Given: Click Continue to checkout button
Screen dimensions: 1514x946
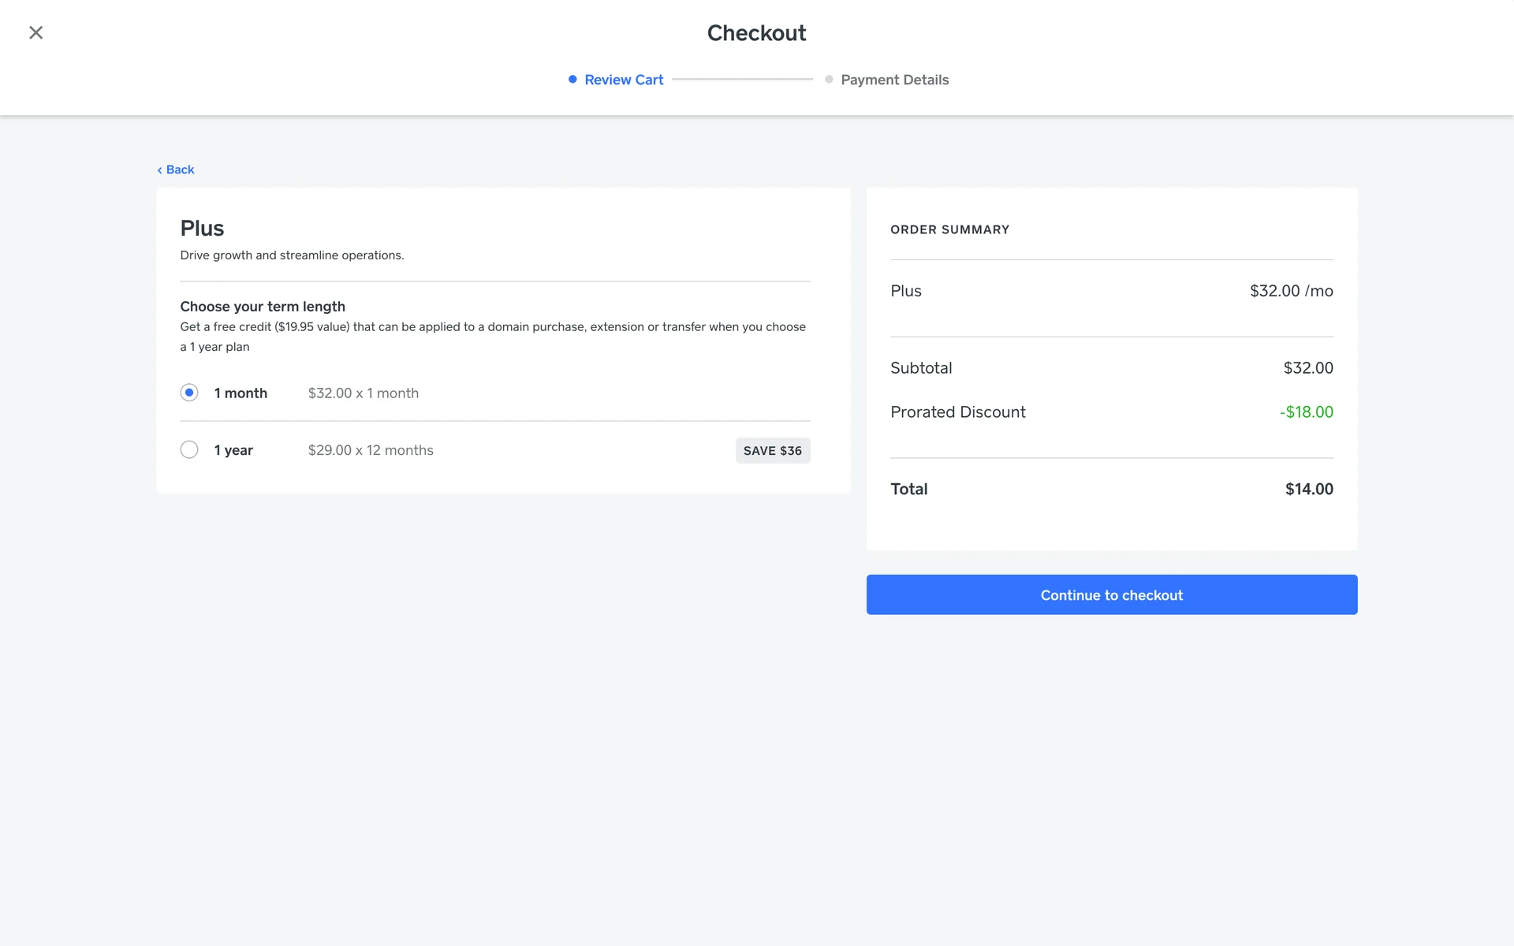Looking at the screenshot, I should [1112, 594].
